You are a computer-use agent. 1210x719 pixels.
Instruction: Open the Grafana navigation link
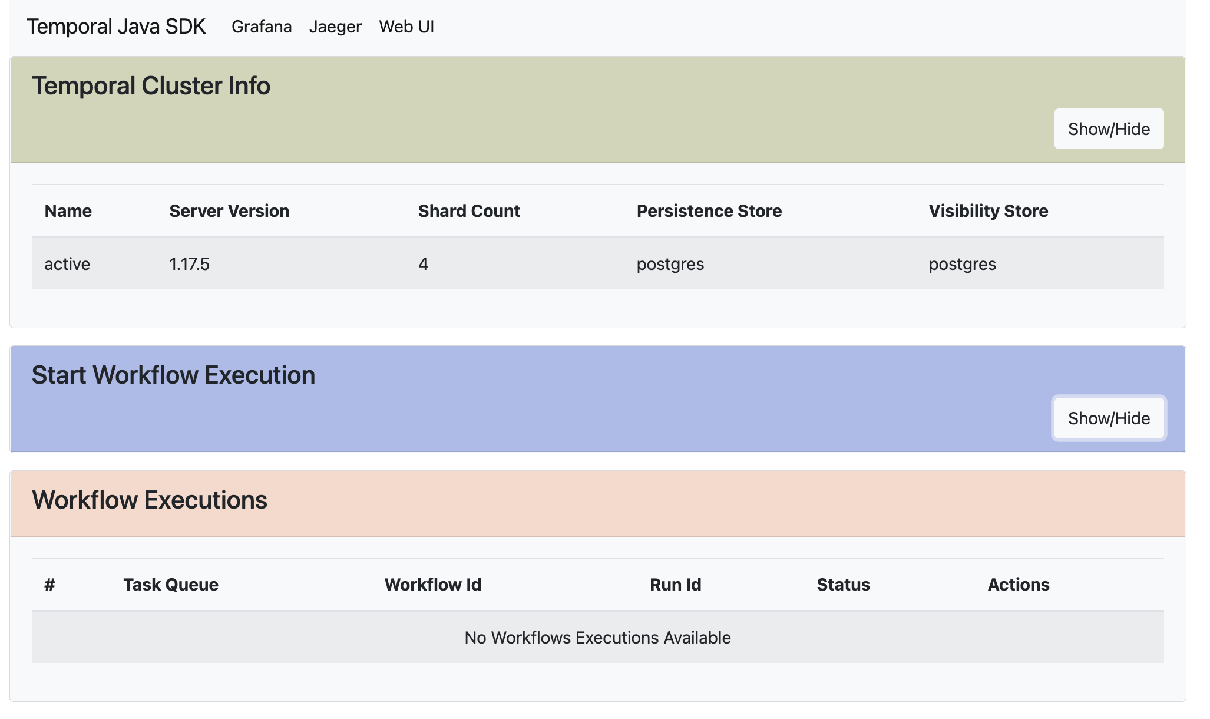(262, 27)
